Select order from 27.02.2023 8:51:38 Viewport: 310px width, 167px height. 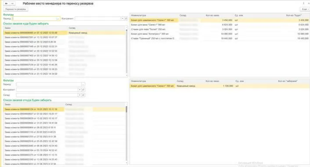click(x=64, y=136)
